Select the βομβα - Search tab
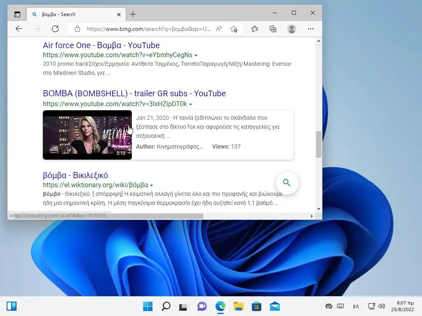The image size is (422, 316). (76, 14)
